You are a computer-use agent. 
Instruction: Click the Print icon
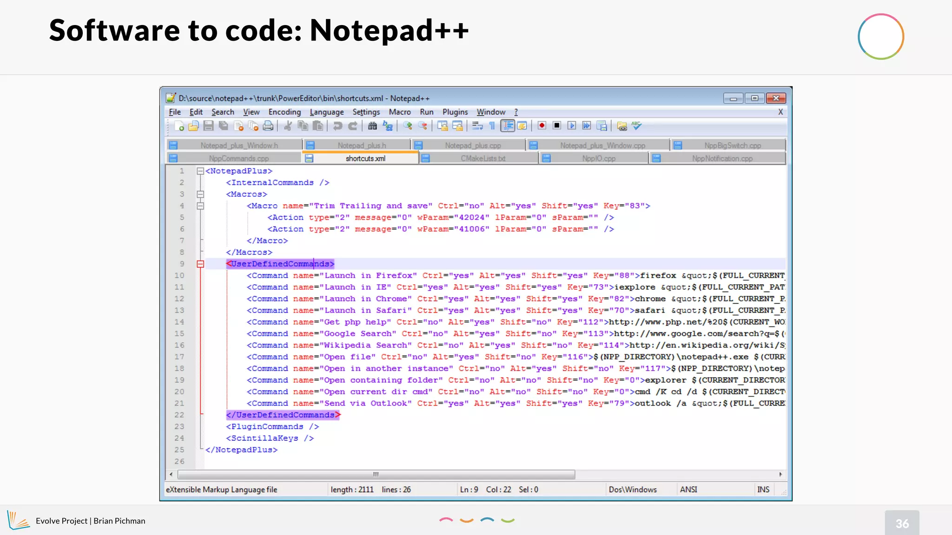tap(268, 126)
